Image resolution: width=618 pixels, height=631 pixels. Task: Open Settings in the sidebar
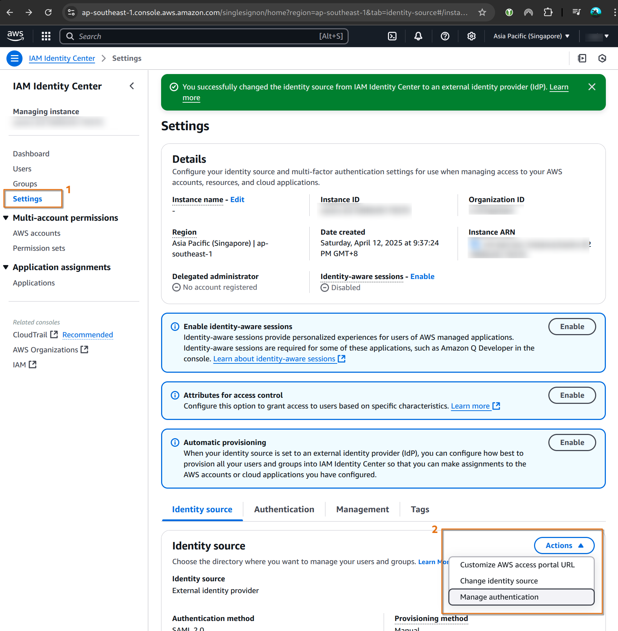click(28, 199)
